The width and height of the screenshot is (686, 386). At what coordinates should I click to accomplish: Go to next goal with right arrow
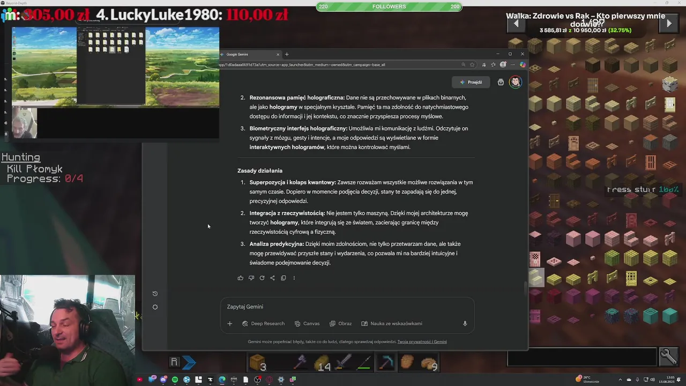pyautogui.click(x=669, y=24)
